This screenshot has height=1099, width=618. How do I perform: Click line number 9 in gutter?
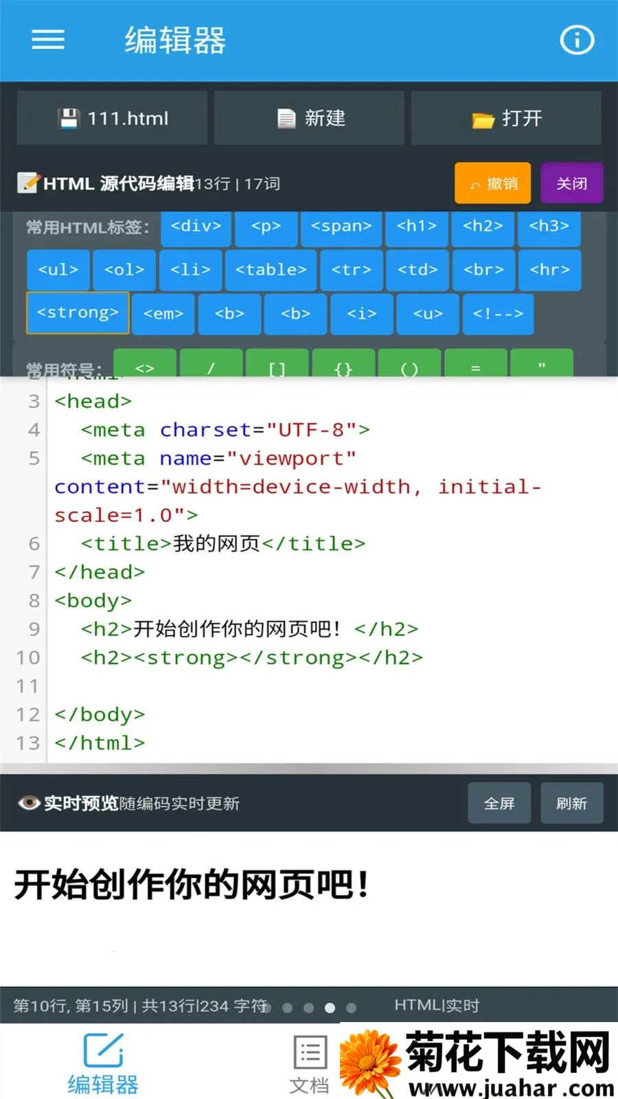tap(34, 628)
